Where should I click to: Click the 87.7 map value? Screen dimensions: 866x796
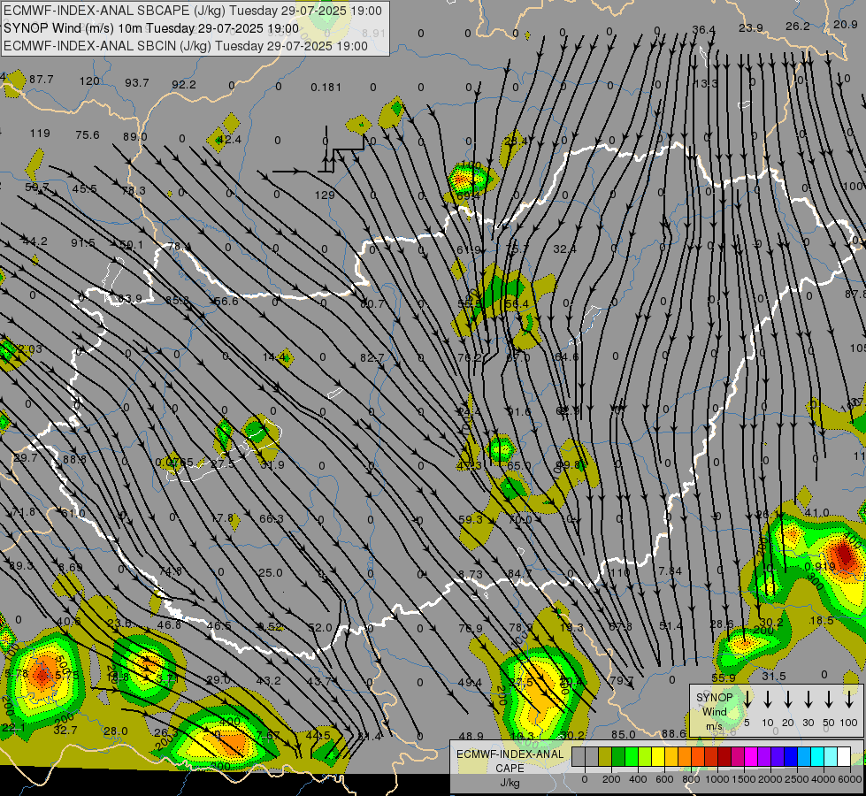coord(42,79)
